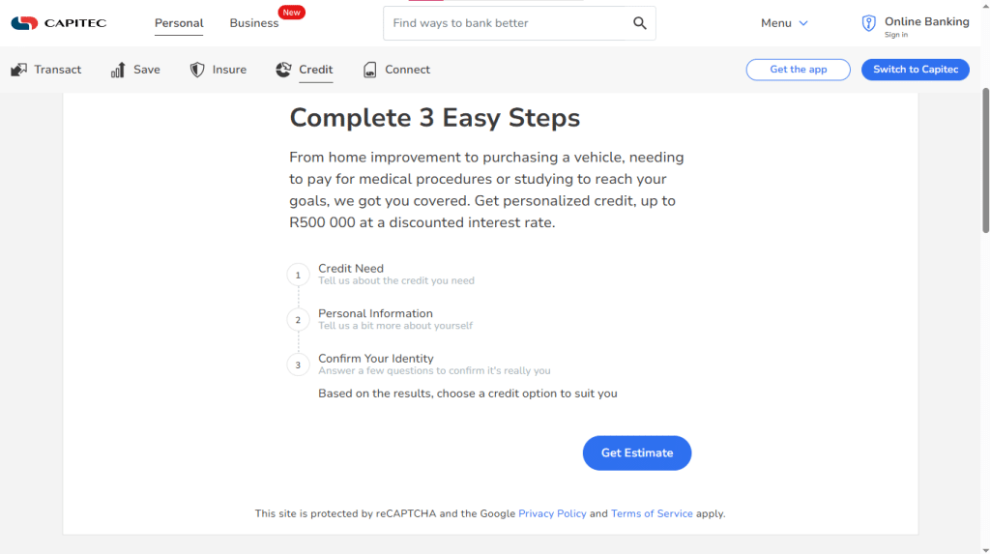Click the Get the app button

tap(798, 70)
